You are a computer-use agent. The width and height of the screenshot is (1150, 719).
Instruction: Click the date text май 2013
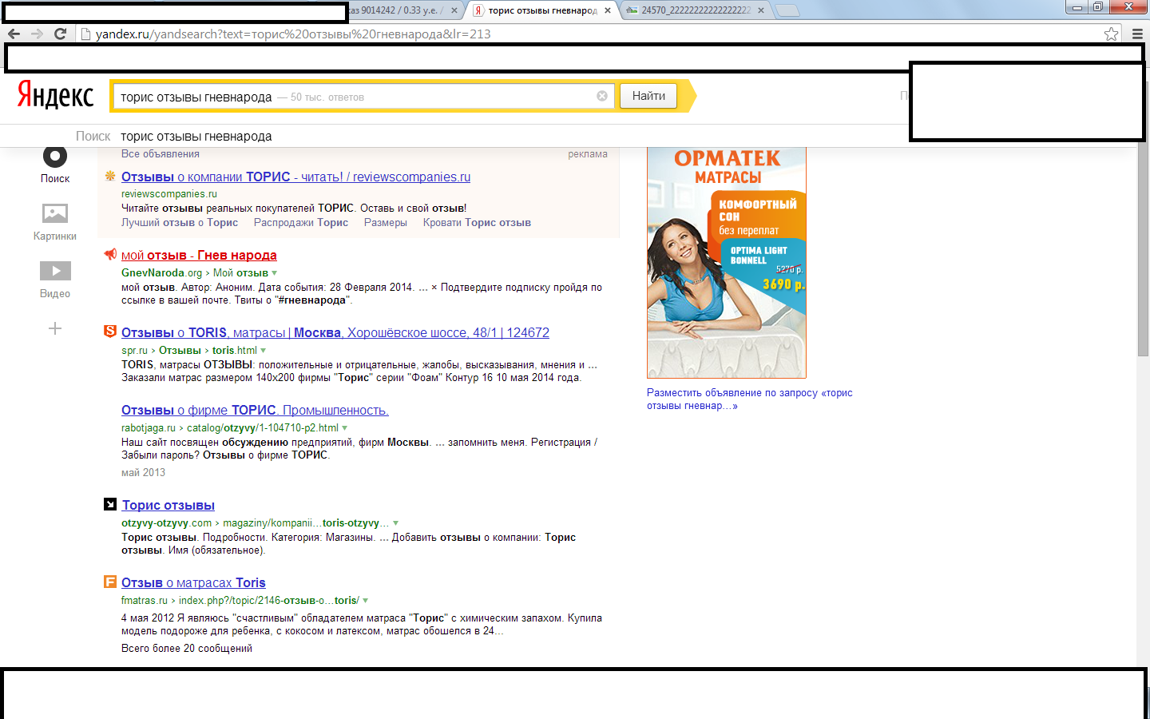click(143, 473)
